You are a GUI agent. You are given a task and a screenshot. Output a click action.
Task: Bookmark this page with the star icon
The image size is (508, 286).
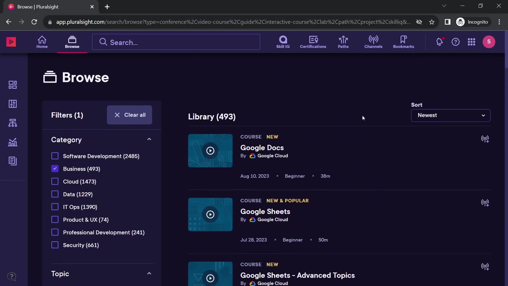pyautogui.click(x=432, y=22)
